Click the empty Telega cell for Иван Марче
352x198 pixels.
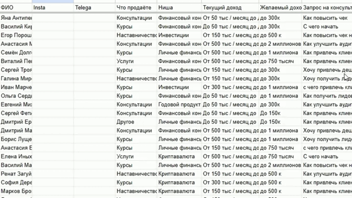point(94,87)
